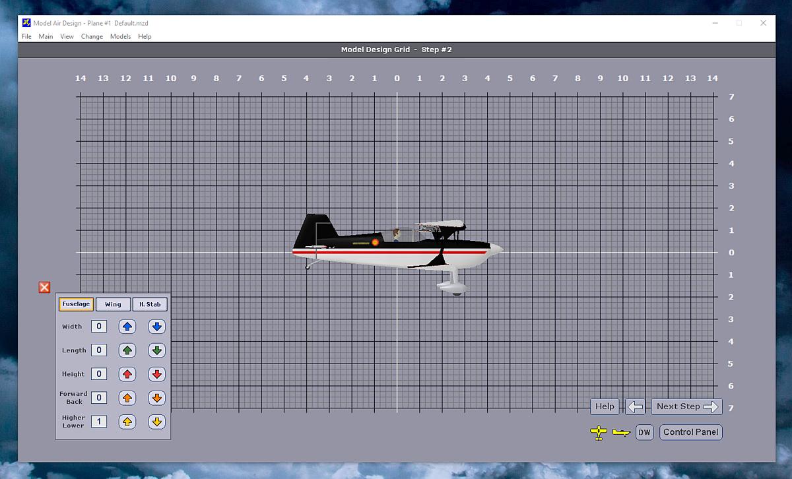Click the DW button
792x479 pixels.
pos(644,433)
